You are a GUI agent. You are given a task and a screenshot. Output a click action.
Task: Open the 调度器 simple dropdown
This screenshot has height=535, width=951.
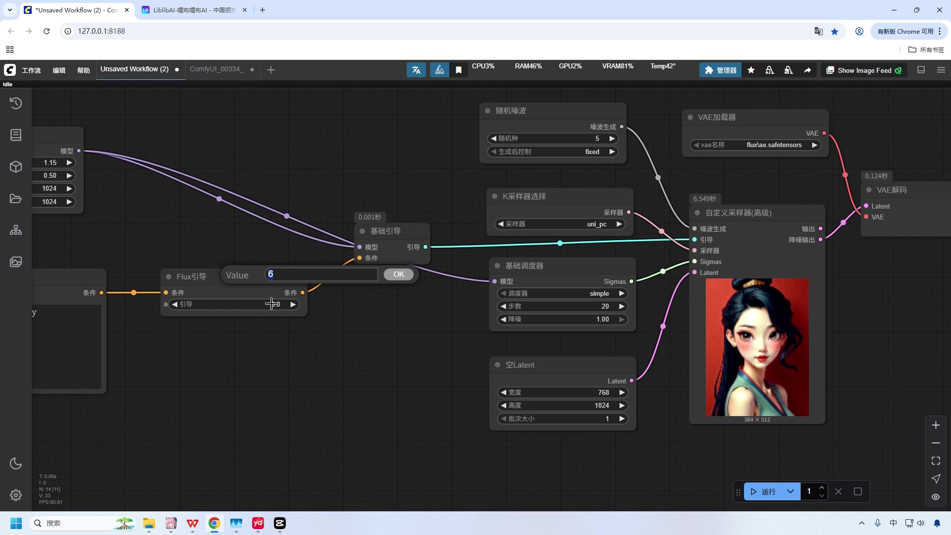tap(563, 294)
